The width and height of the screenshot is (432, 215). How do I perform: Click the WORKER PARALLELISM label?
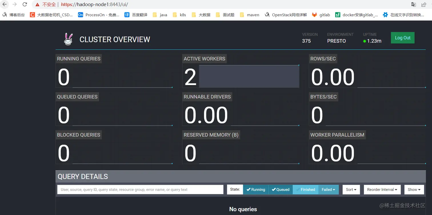(x=337, y=135)
